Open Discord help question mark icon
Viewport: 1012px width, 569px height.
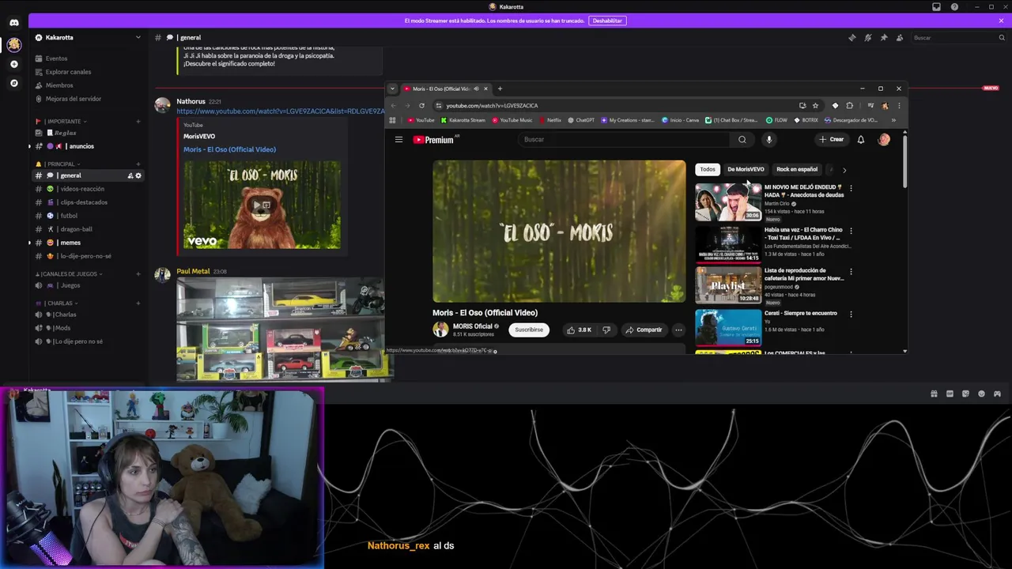coord(954,7)
